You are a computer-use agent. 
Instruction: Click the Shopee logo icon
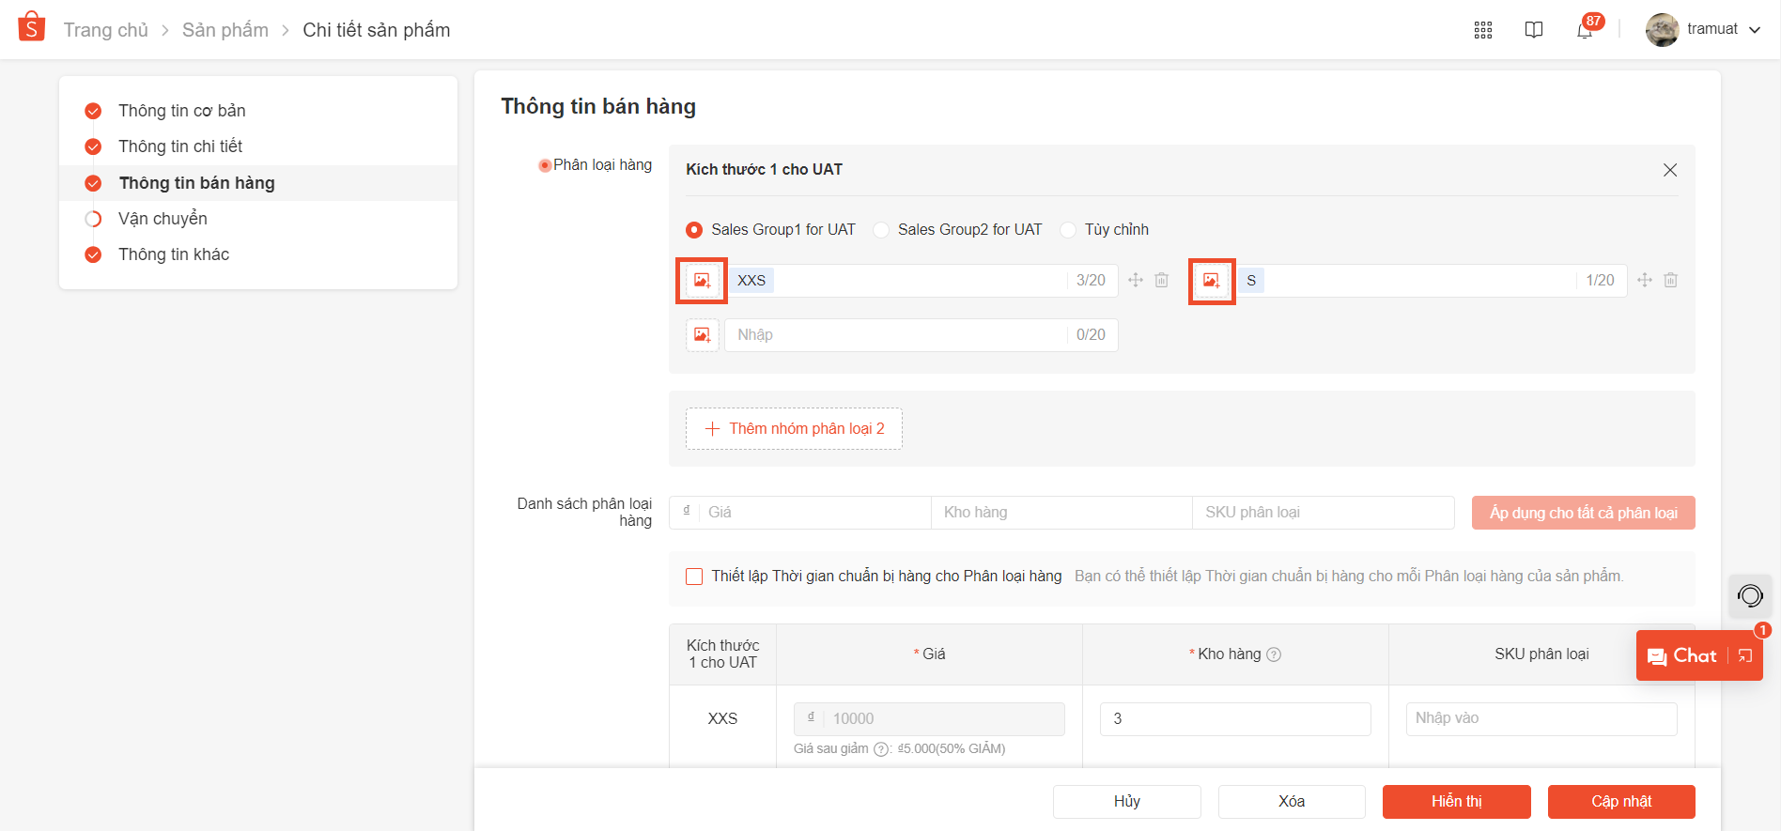point(32,27)
